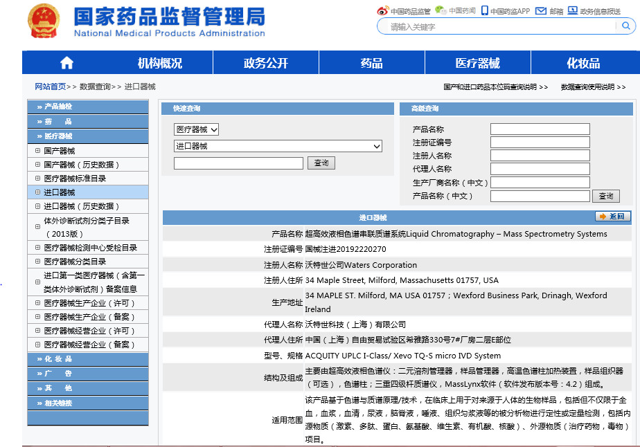Click the 政务信息报送 monitor icon
640x447 pixels.
click(572, 11)
